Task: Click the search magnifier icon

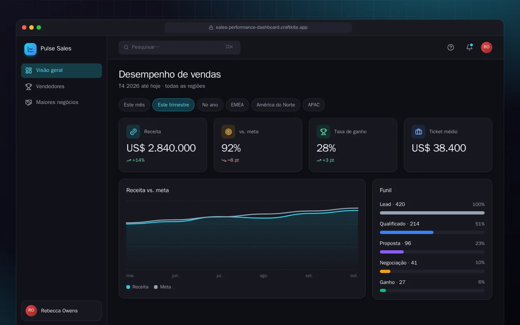Action: coord(126,47)
